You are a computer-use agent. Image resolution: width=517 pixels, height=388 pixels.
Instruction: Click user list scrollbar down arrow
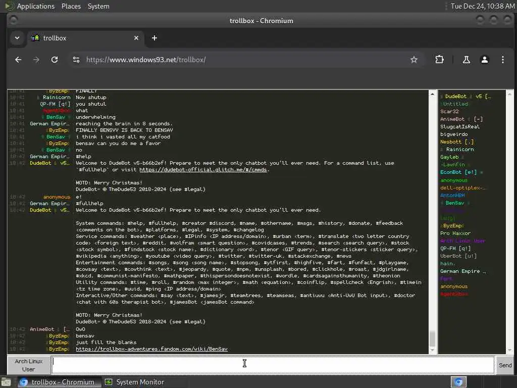pyautogui.click(x=509, y=350)
